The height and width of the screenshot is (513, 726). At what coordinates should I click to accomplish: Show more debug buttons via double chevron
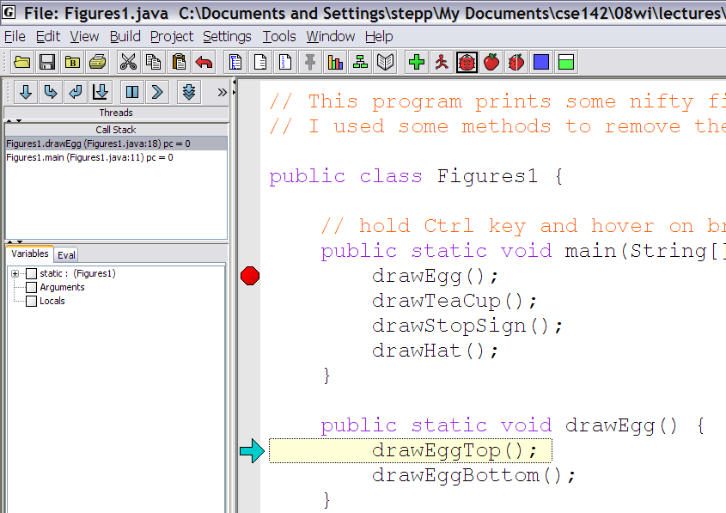tap(223, 91)
